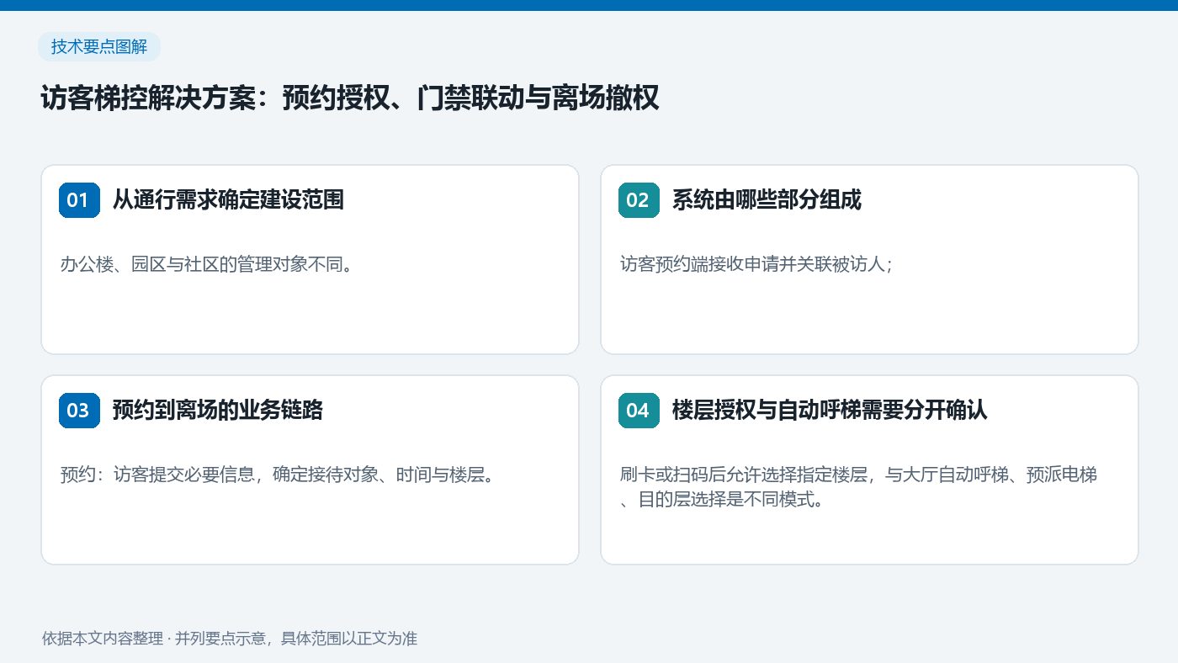Click the 技术要点图解 tag label
1178x663 pixels.
(x=99, y=47)
